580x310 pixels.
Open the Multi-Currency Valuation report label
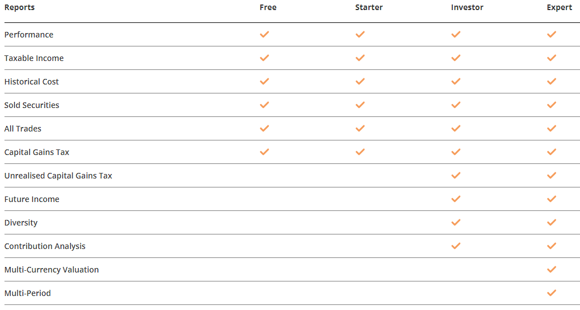52,270
